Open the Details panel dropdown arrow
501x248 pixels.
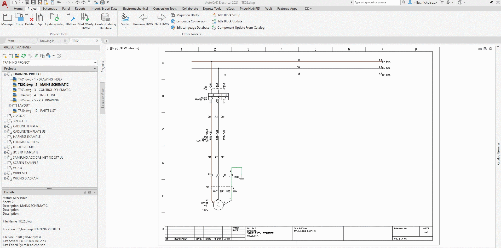[95, 192]
